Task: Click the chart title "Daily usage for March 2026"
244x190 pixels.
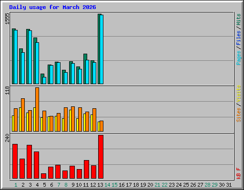Action: [x=52, y=7]
